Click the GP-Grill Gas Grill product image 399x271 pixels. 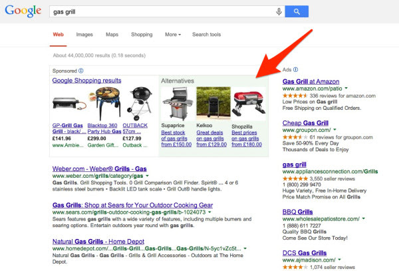pos(68,103)
